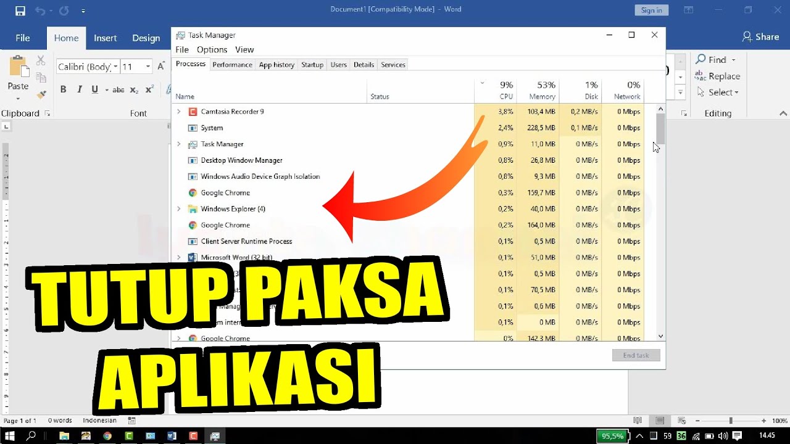Sort processes by the Disk column
Viewport: 790px width, 444px height.
point(580,90)
